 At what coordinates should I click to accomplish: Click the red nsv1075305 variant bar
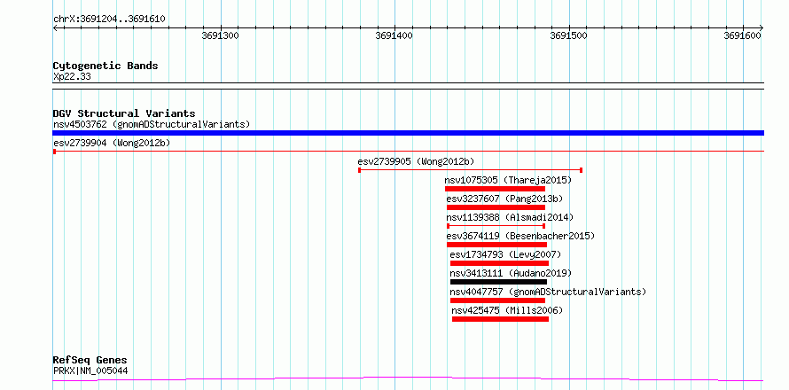coord(496,189)
